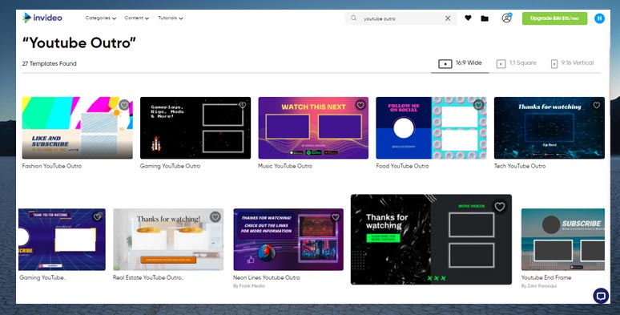Open the Food YouTube Outro thumbnail
Screen dimensions: 620x315
point(431,127)
